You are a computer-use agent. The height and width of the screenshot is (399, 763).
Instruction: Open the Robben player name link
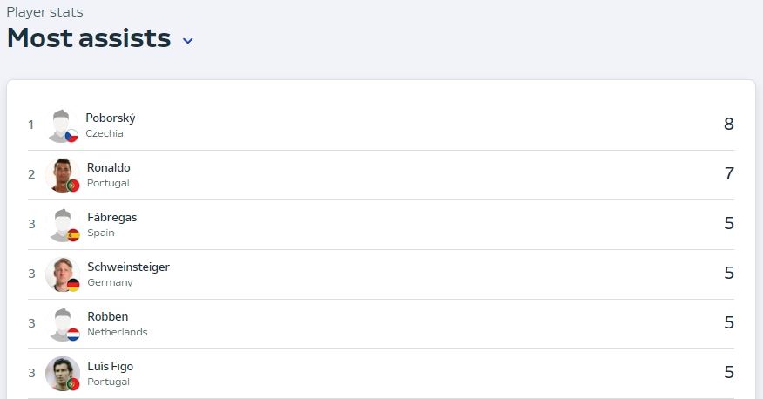(107, 317)
